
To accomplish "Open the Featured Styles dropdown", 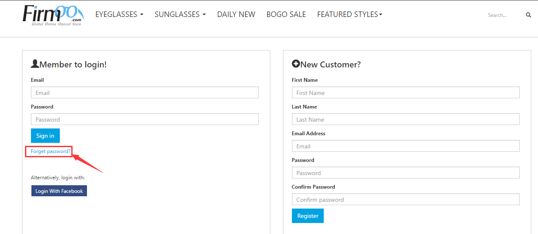I will click(350, 14).
